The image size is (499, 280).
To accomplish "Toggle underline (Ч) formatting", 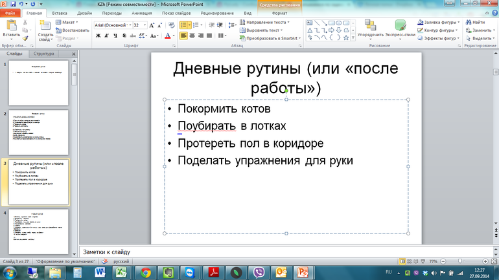I will [x=114, y=36].
